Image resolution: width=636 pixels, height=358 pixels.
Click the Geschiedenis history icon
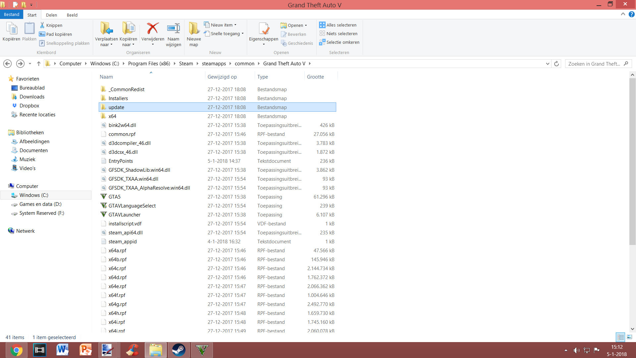click(284, 43)
